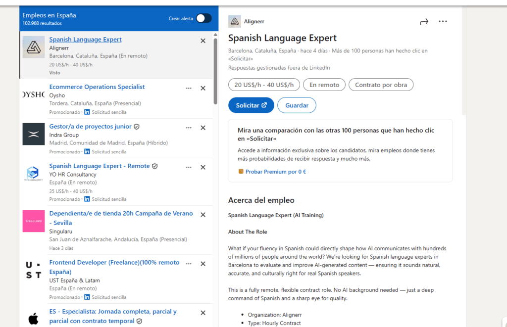Open more options for Gestor/a de proyectos junior
The width and height of the screenshot is (507, 327).
click(189, 128)
